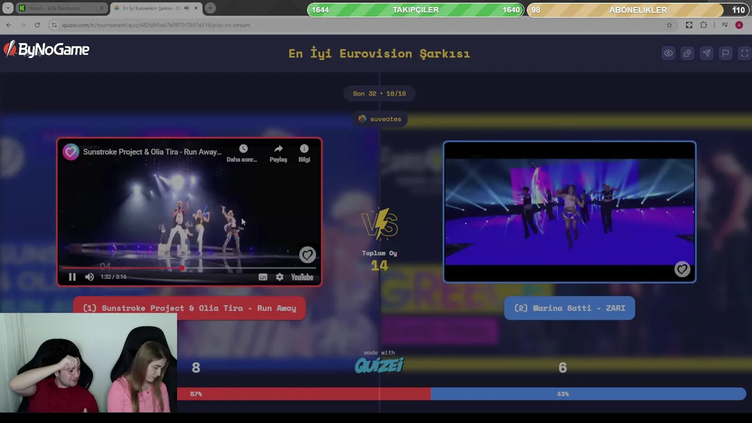752x423 pixels.
Task: Click the ABONELİKLER subscriptions goal bar
Action: click(637, 10)
